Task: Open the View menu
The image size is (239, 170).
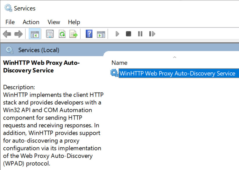Action: point(54,22)
